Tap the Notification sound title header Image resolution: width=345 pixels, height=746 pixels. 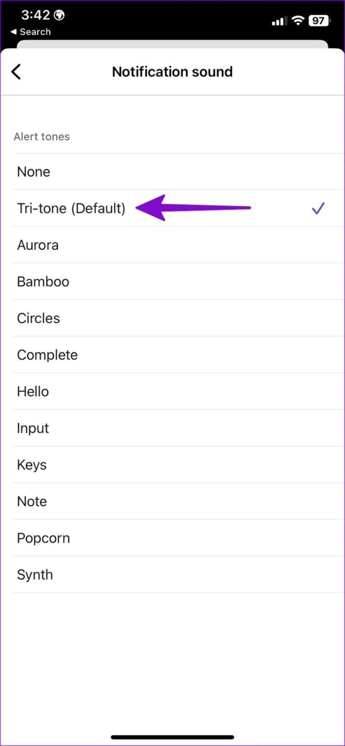[x=172, y=71]
